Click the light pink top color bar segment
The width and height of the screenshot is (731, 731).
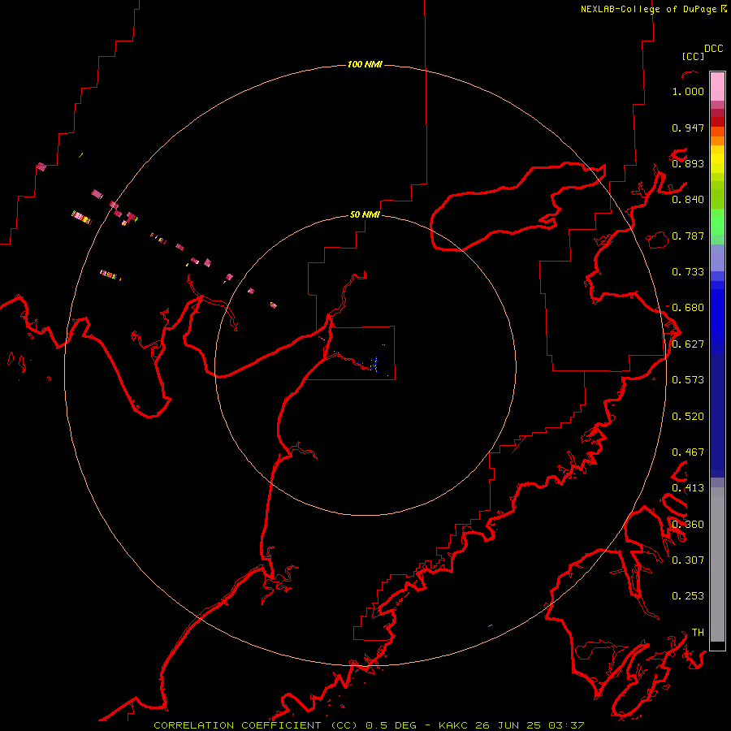point(717,87)
